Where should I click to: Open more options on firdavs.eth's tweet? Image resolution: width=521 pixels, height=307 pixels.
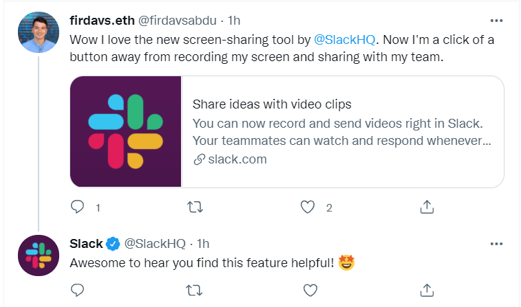tap(496, 20)
